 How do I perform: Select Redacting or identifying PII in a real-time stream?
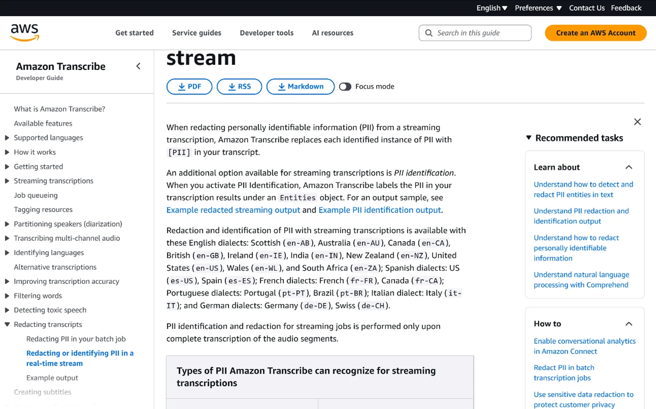[x=80, y=358]
